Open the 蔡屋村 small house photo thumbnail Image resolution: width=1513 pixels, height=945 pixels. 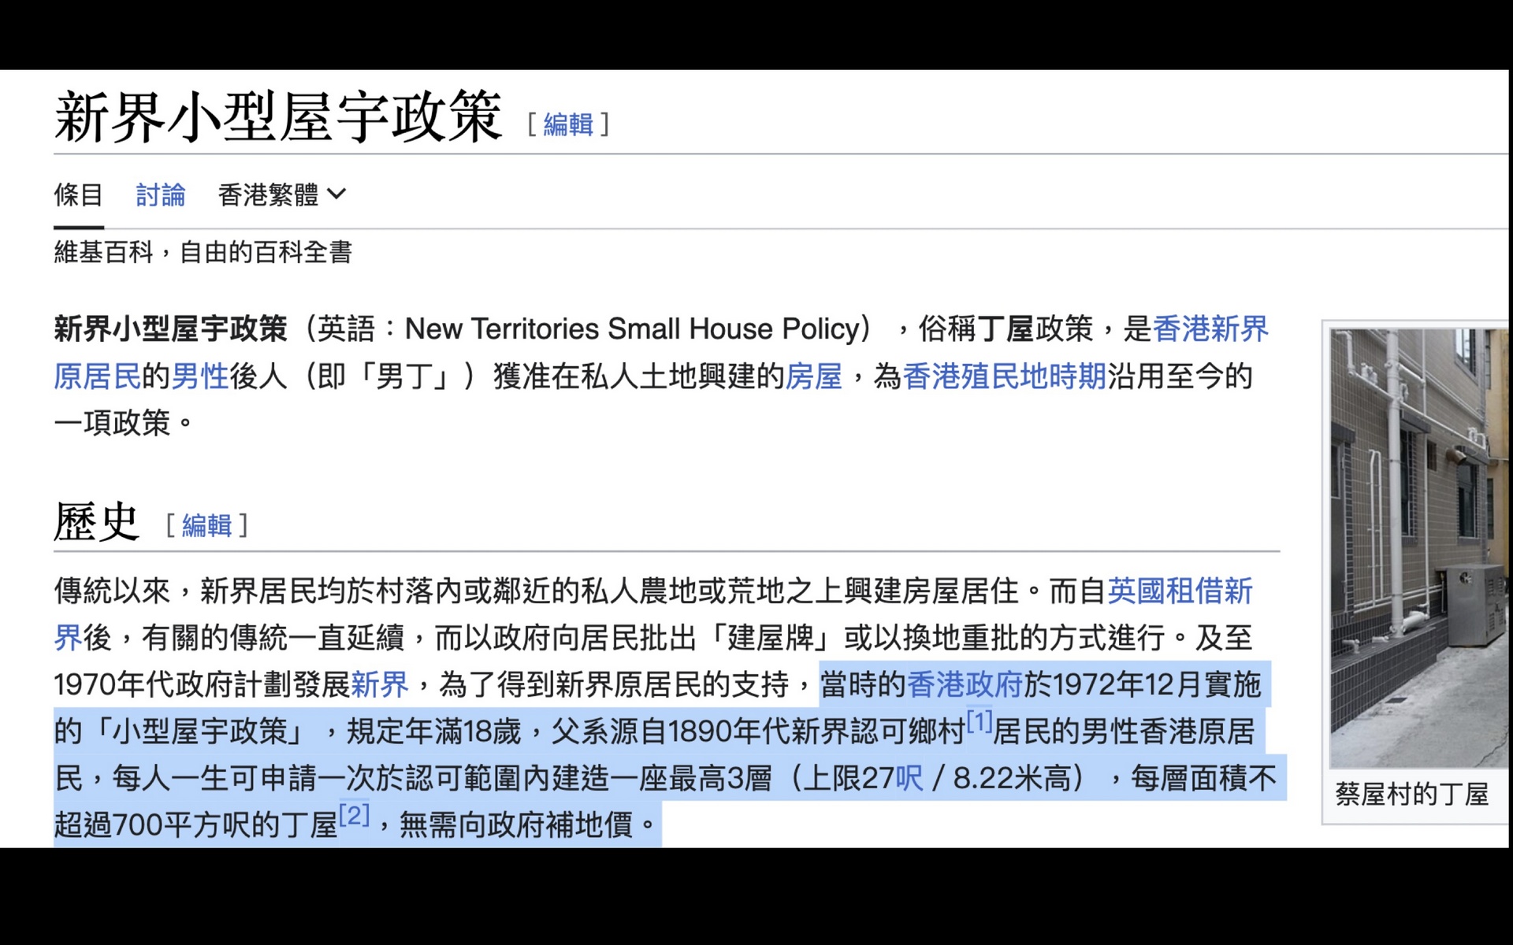pos(1418,547)
